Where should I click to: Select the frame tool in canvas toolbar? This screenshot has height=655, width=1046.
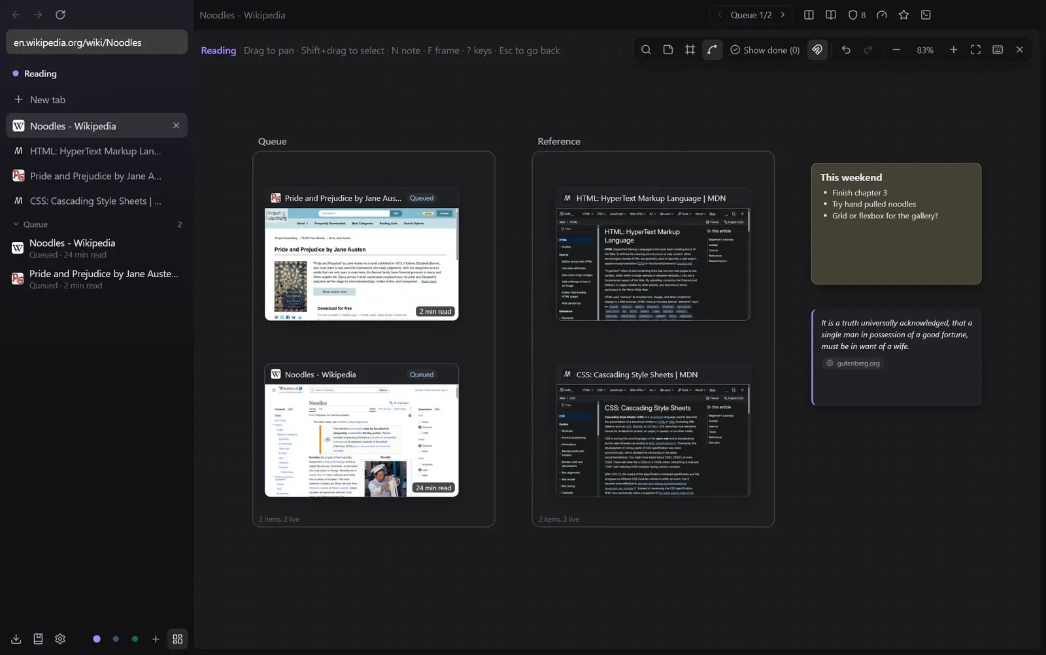(690, 50)
